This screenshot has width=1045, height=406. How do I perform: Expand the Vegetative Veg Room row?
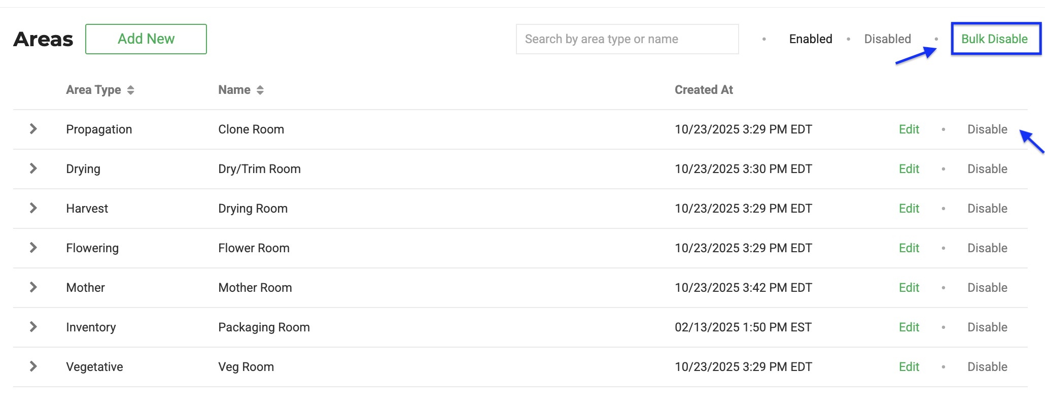point(33,366)
